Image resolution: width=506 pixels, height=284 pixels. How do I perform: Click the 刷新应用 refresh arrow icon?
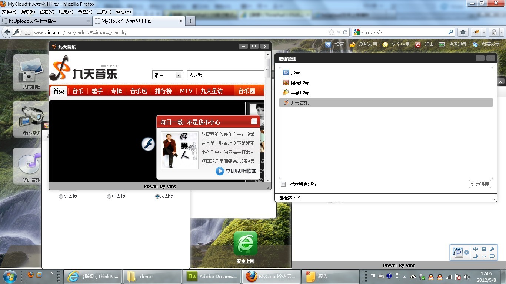click(x=352, y=44)
